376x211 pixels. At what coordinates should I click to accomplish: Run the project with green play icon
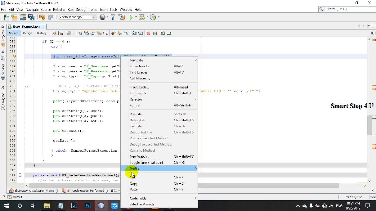tap(131, 17)
